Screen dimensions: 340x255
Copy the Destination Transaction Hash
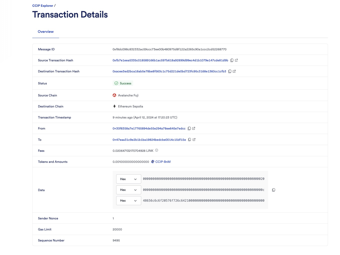230,71
